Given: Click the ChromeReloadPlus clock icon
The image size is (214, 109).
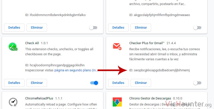Looking at the screenshot, I should (x=13, y=102).
